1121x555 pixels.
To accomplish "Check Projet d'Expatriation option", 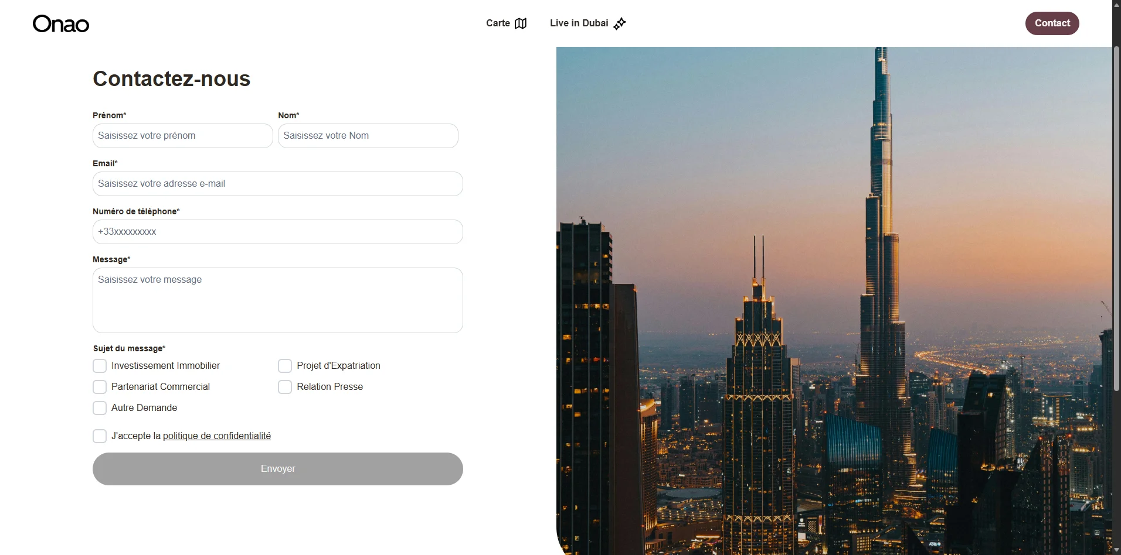I will [285, 366].
